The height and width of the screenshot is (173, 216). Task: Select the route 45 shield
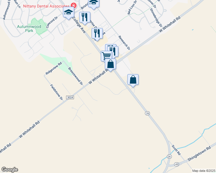(176, 164)
